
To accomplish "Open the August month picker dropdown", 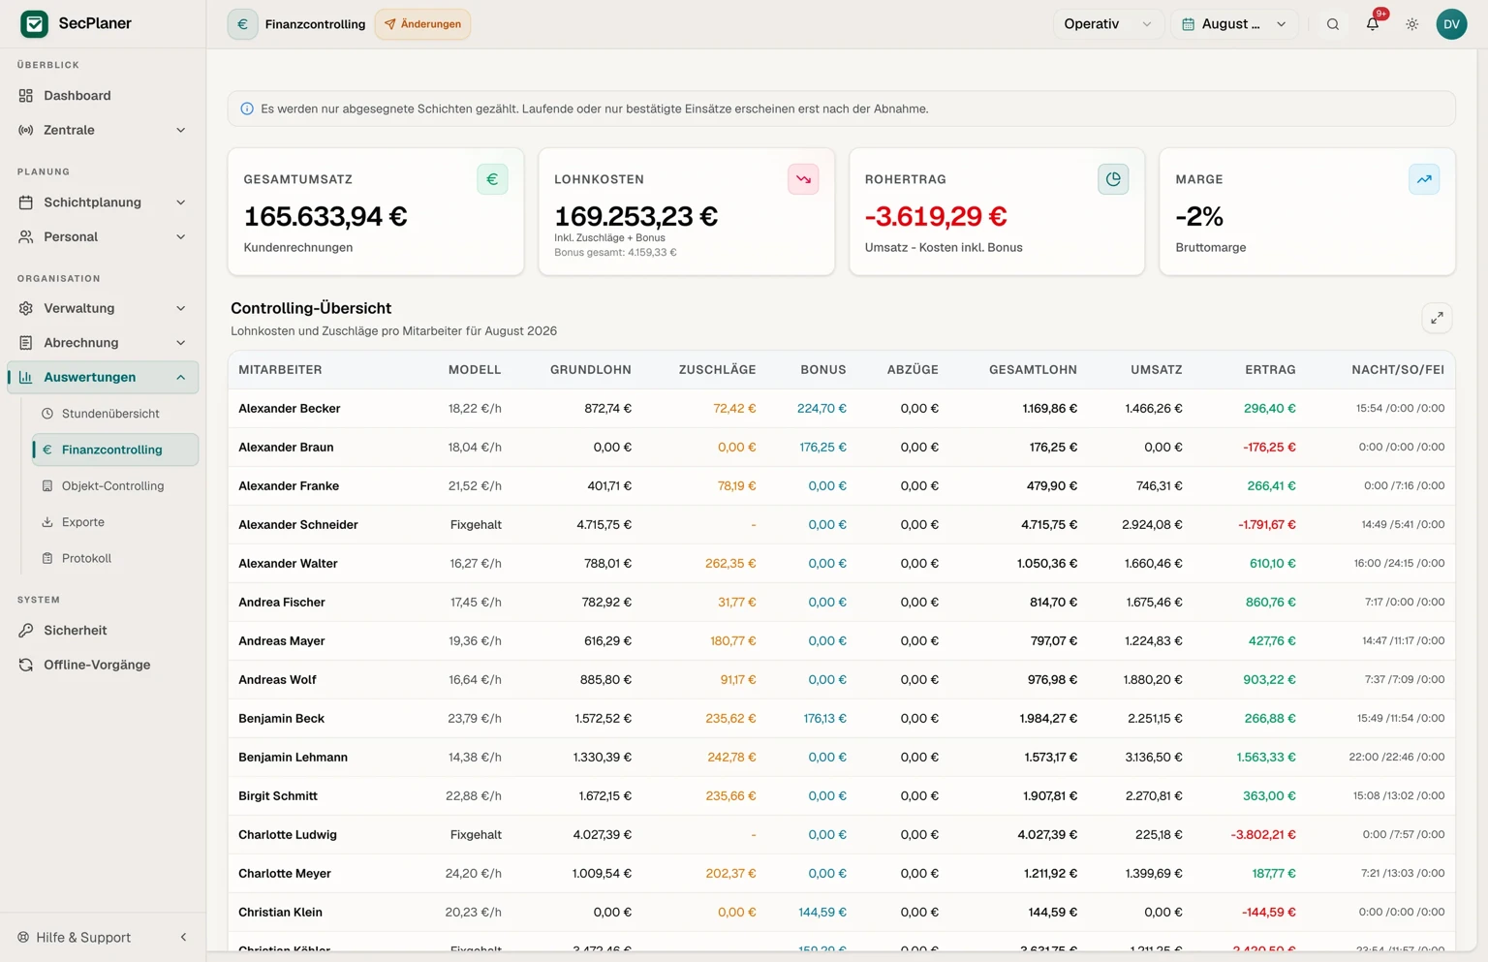I will tap(1235, 24).
